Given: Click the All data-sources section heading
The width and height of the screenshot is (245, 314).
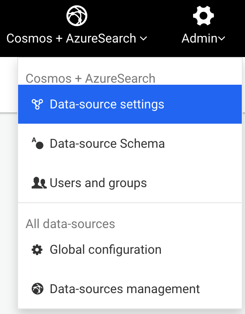Looking at the screenshot, I should coord(70,224).
